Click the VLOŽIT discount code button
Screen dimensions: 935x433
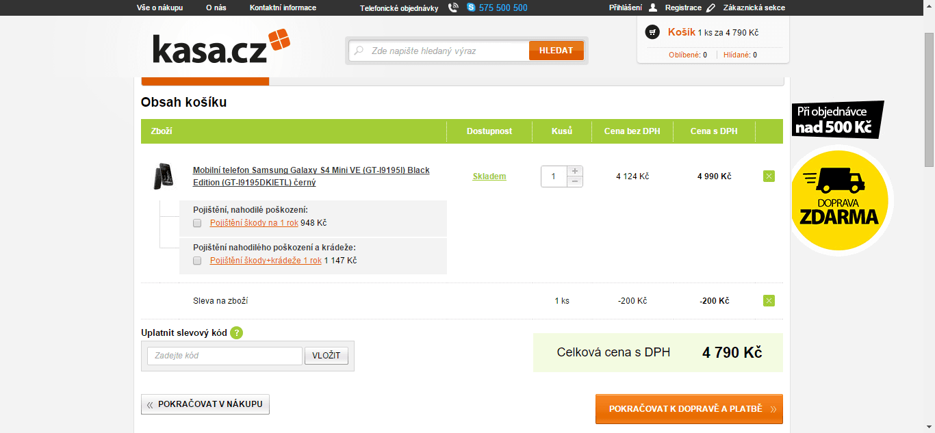[x=326, y=356]
